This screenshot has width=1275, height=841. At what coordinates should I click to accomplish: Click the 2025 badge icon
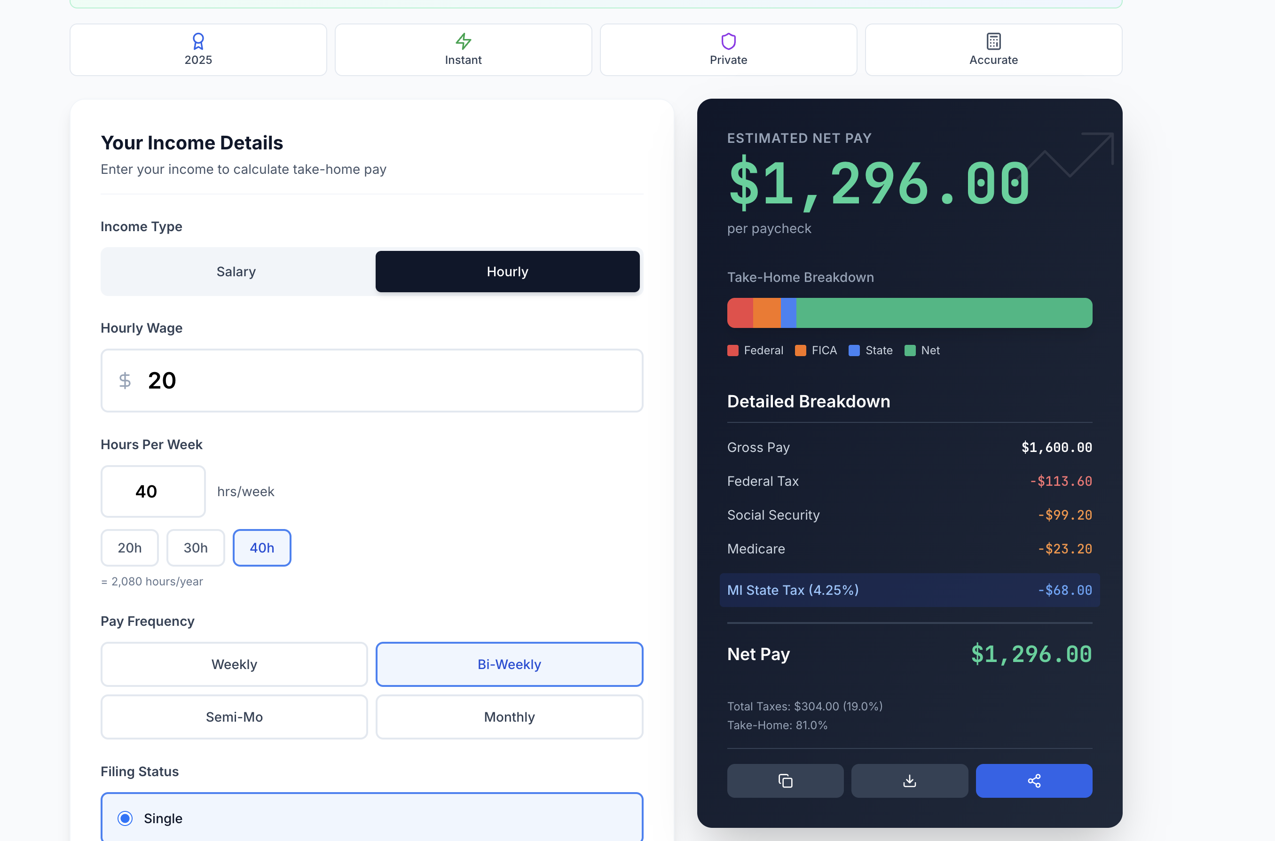point(198,41)
